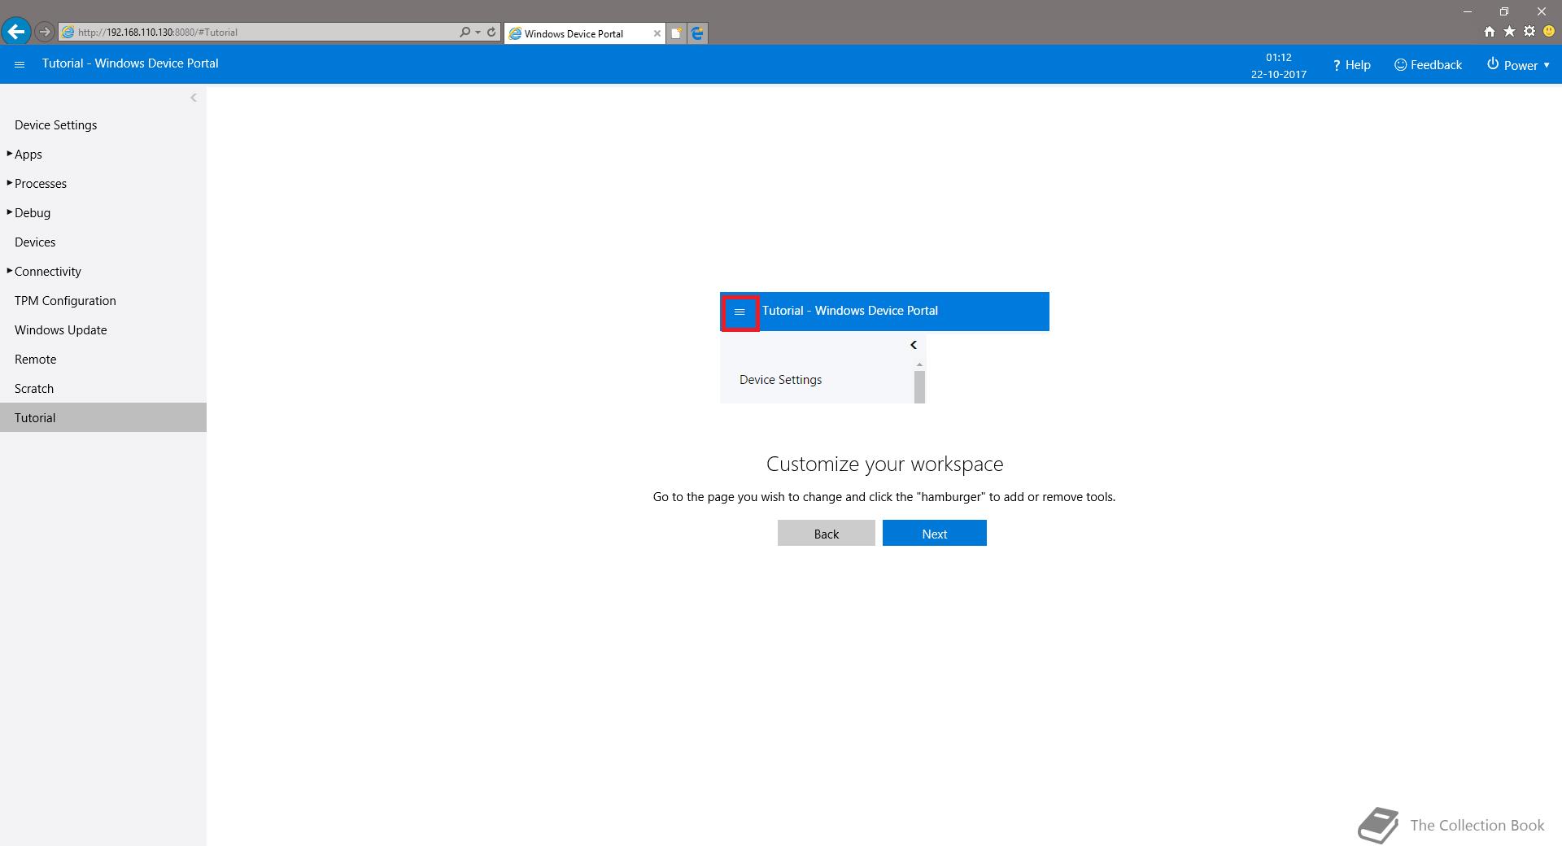Click the Customize your workspace heading

(x=884, y=464)
